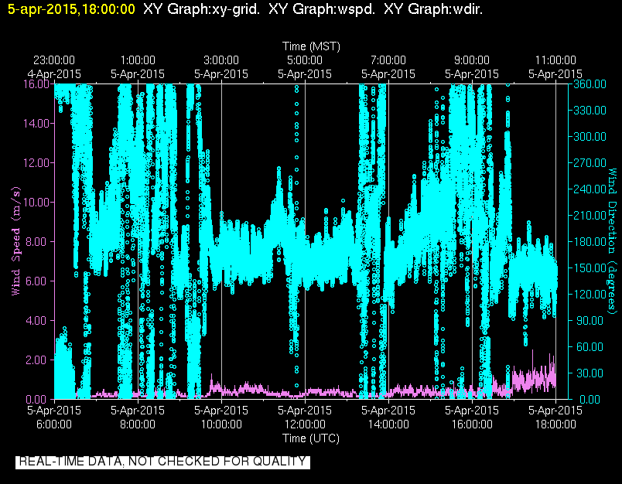Click the 7:00:00 MST time label
Viewport: 622px width, 484px height.
[x=388, y=60]
